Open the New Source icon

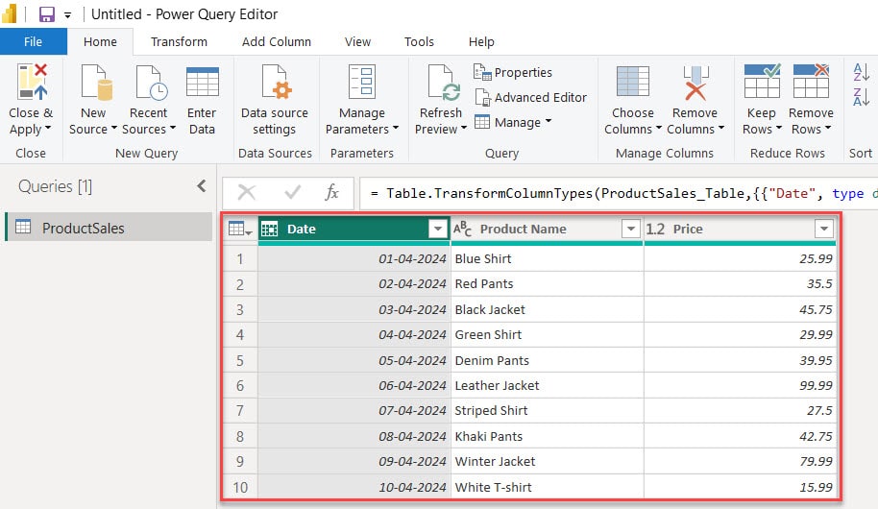[96, 83]
